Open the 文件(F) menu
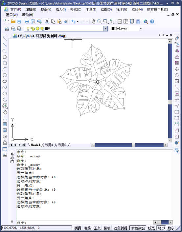Image resolution: width=182 pixels, height=232 pixels. point(16,10)
